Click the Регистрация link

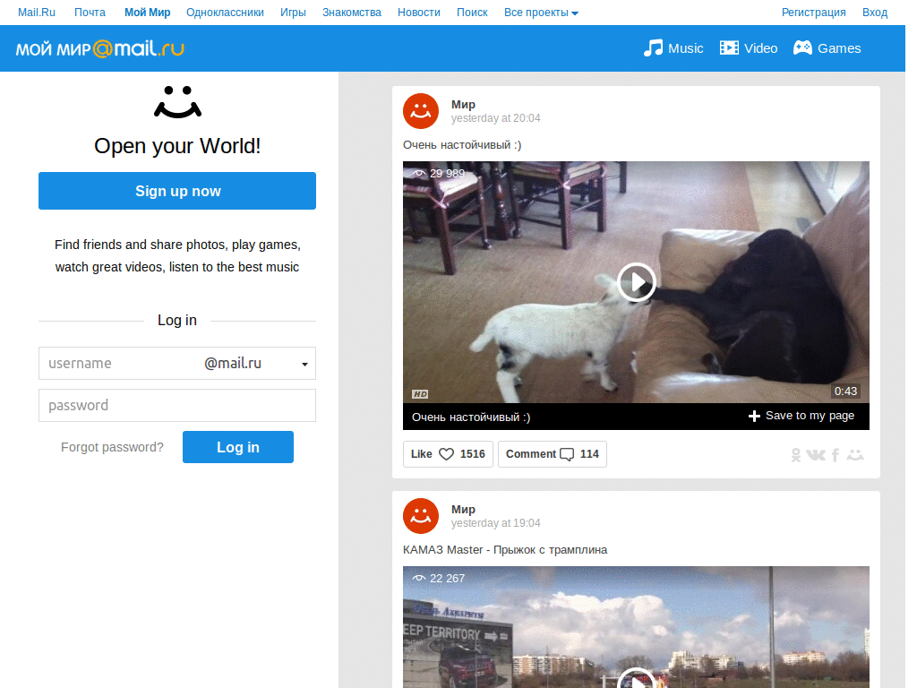pyautogui.click(x=813, y=13)
